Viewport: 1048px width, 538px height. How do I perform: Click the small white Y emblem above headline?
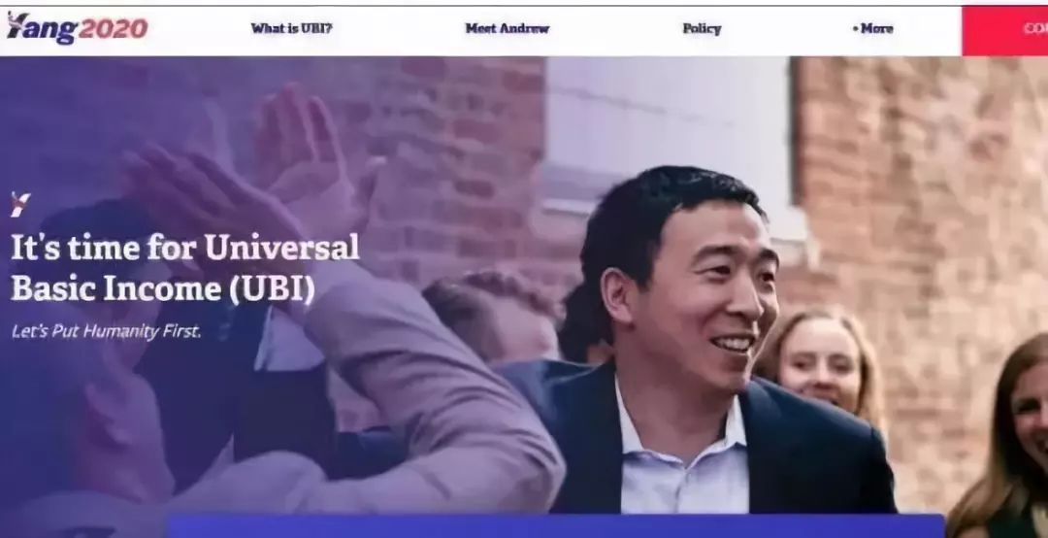tap(20, 205)
